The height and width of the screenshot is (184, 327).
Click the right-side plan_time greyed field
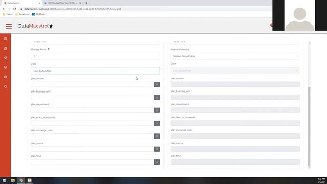click(x=235, y=162)
